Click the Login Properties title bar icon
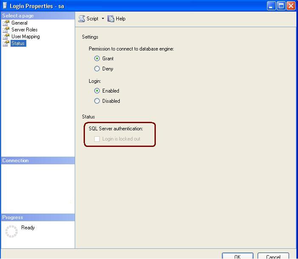Image resolution: width=298 pixels, height=259 pixels. tap(5, 6)
